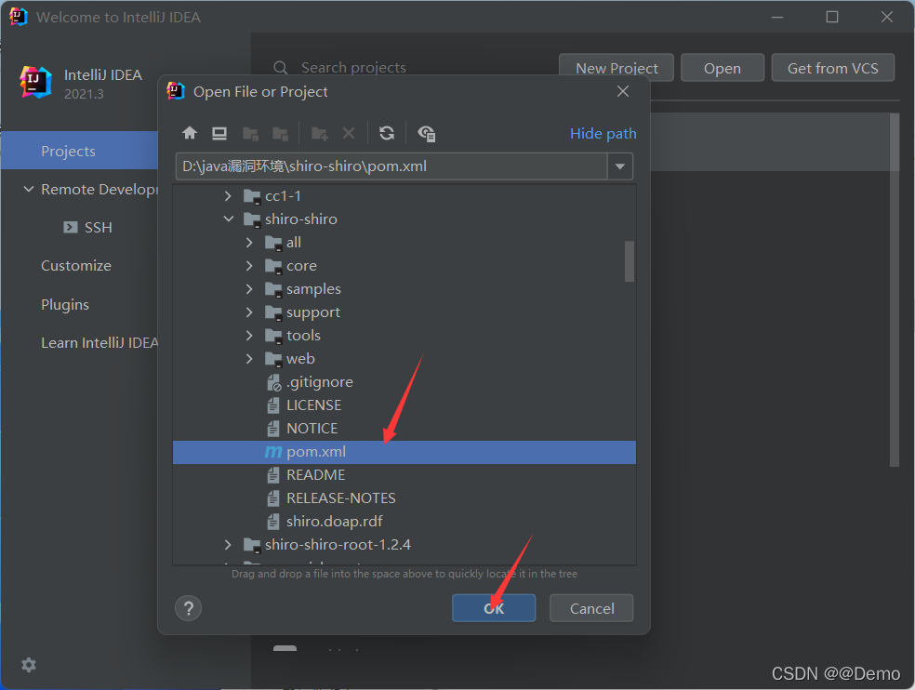Expand the tools folder
This screenshot has width=915, height=690.
coord(249,336)
